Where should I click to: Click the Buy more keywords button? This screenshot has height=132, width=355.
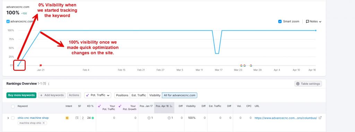pos(21,95)
